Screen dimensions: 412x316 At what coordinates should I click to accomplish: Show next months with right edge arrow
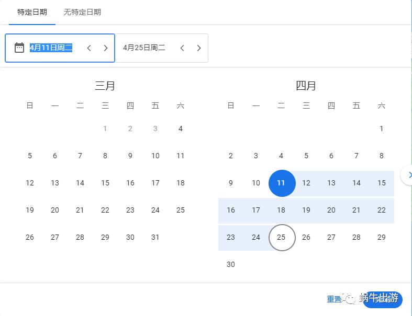tap(408, 175)
